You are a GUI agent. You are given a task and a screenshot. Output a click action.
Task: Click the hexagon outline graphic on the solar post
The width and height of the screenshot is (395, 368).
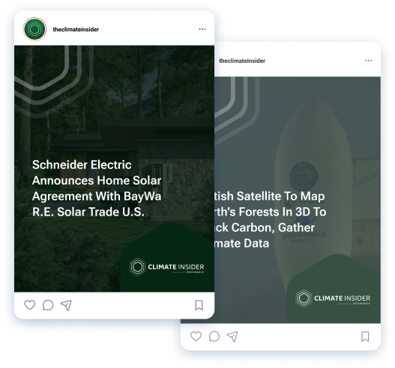coord(54,82)
